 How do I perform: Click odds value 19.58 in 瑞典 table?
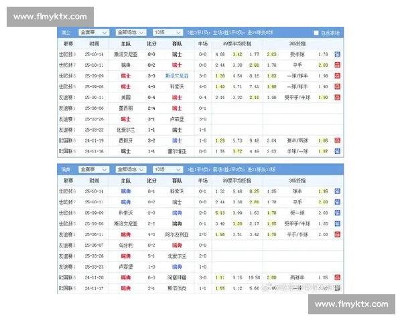254,278
